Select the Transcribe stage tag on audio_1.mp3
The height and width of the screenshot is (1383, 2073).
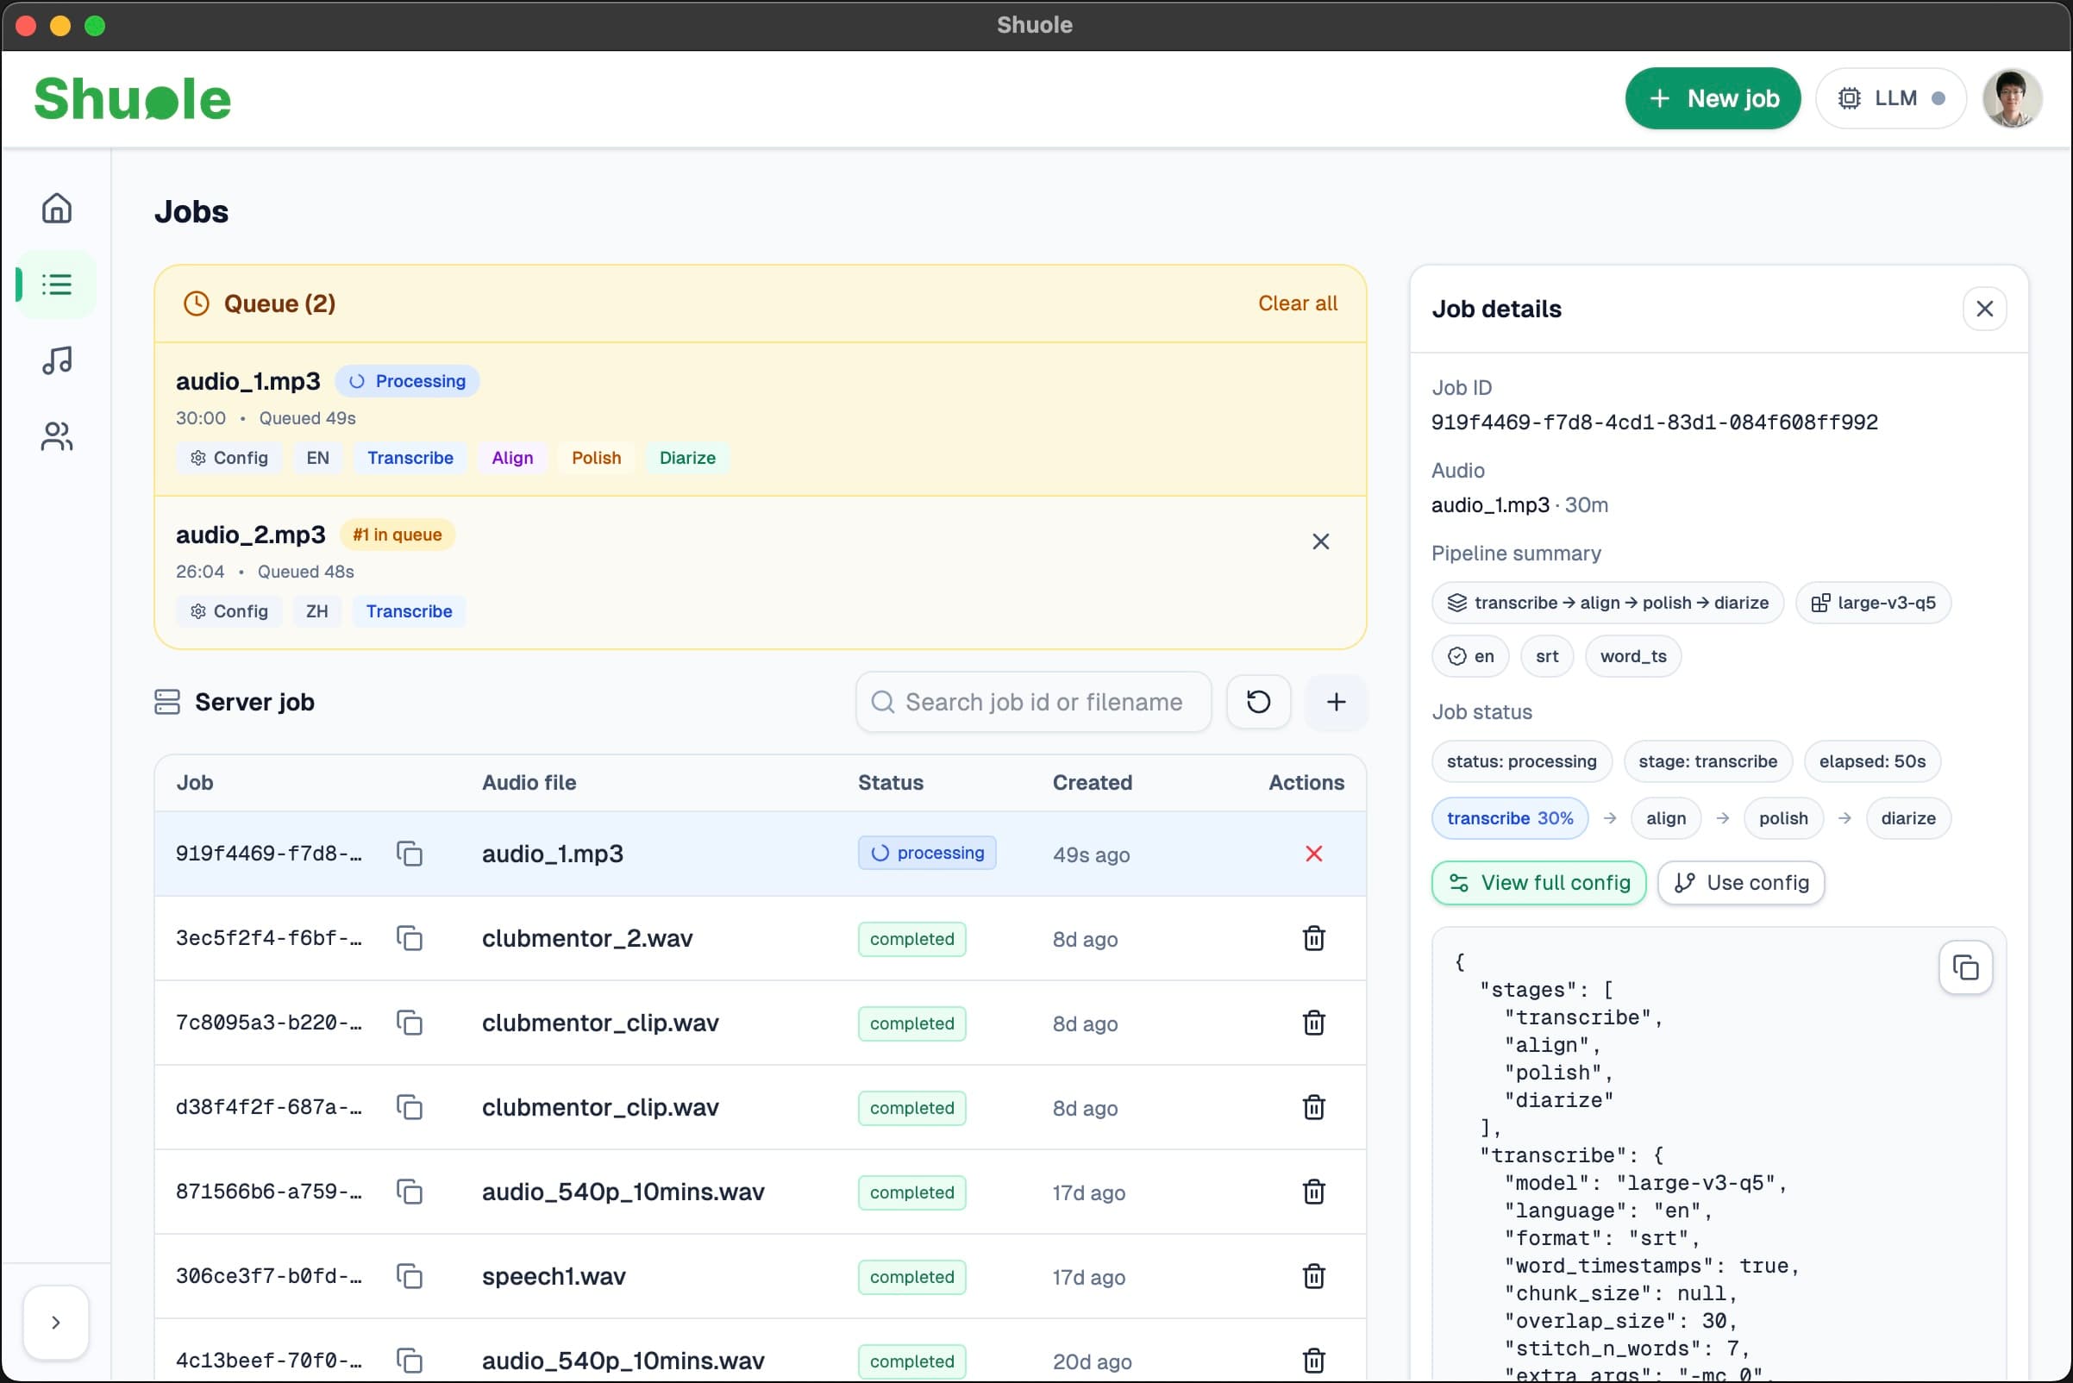410,457
